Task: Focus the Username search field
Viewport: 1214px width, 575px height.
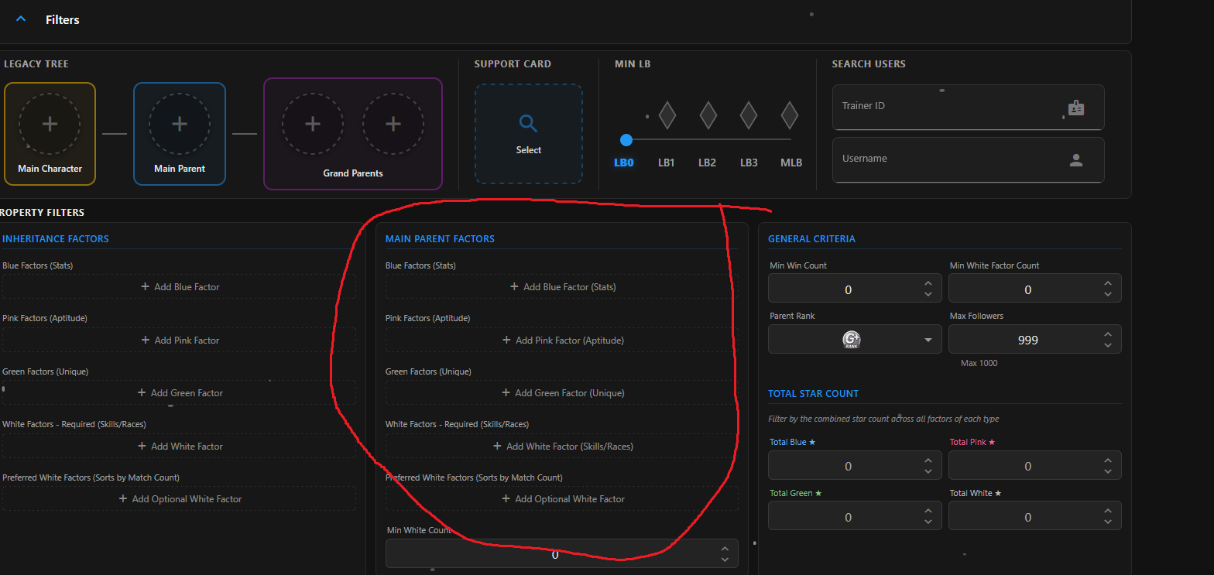Action: (969, 159)
